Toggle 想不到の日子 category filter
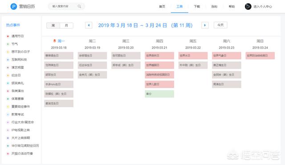285x165 pixels. click(x=20, y=52)
